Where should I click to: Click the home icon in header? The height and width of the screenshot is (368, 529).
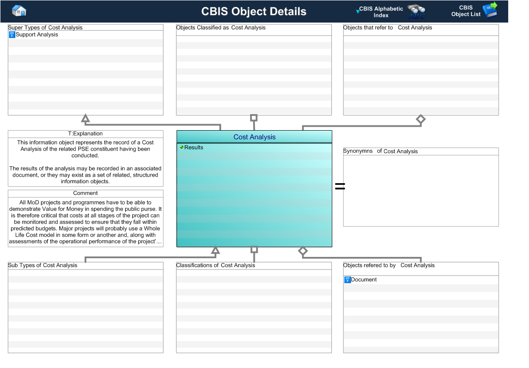pos(19,11)
